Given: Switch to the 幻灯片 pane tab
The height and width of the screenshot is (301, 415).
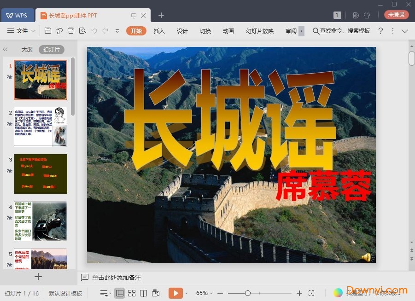Looking at the screenshot, I should tap(52, 49).
